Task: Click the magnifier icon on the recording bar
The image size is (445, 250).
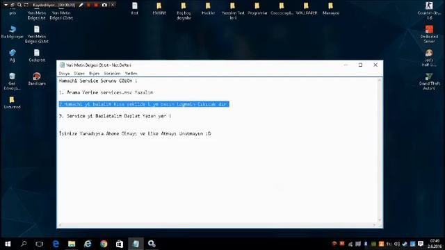Action: (19, 5)
